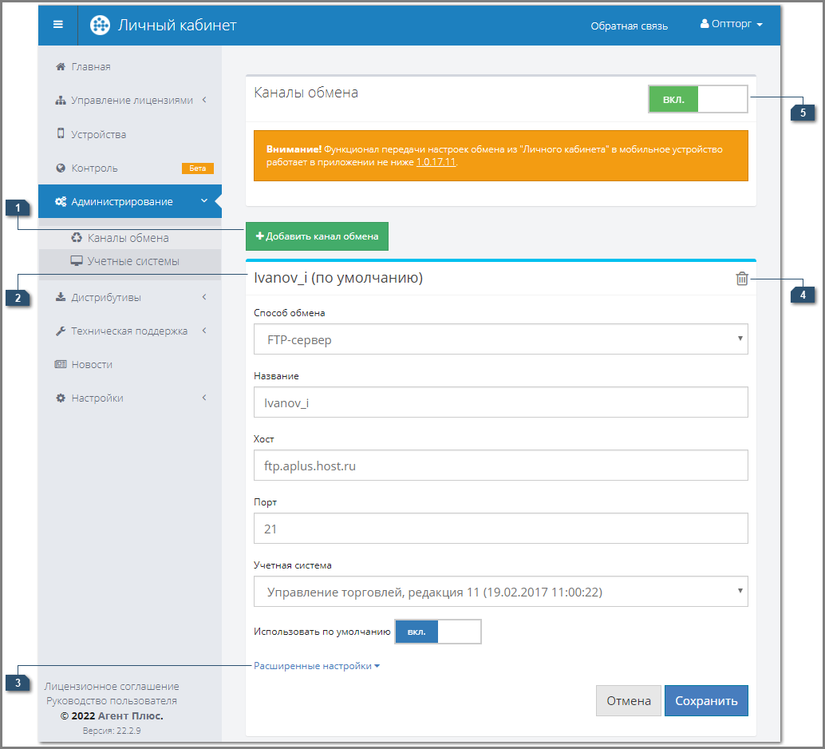Collapse the Администрирование chevron
Image resolution: width=825 pixels, height=749 pixels.
[204, 200]
